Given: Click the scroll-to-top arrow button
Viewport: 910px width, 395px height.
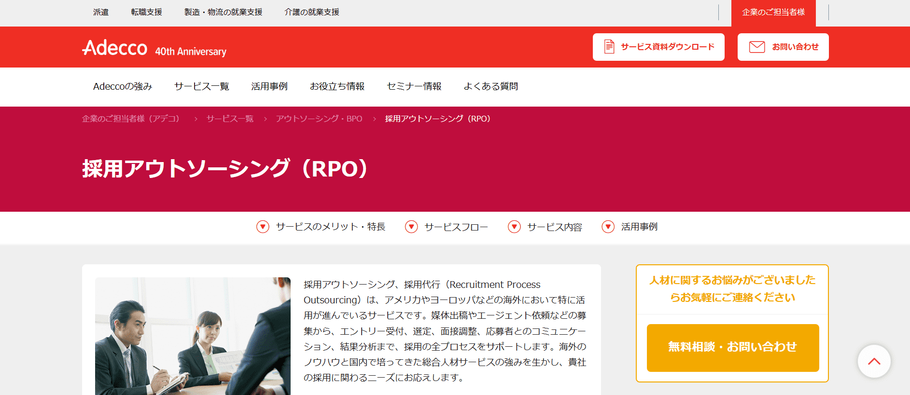Looking at the screenshot, I should [x=874, y=361].
